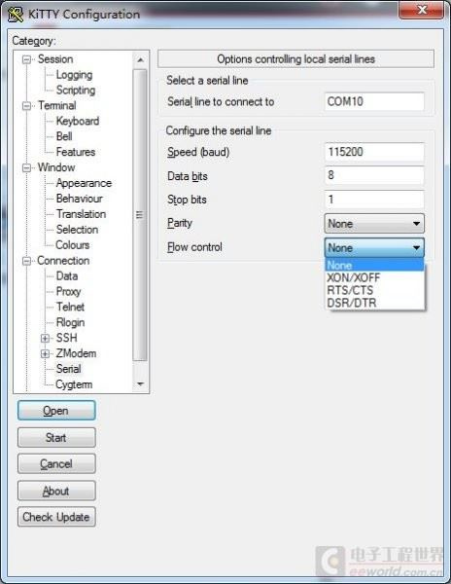Choose RTS/CTS flow control option
Screen dimensions: 451x584
coord(350,290)
